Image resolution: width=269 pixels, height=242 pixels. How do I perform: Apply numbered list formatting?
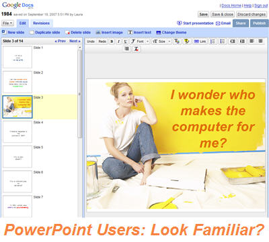[213, 42]
